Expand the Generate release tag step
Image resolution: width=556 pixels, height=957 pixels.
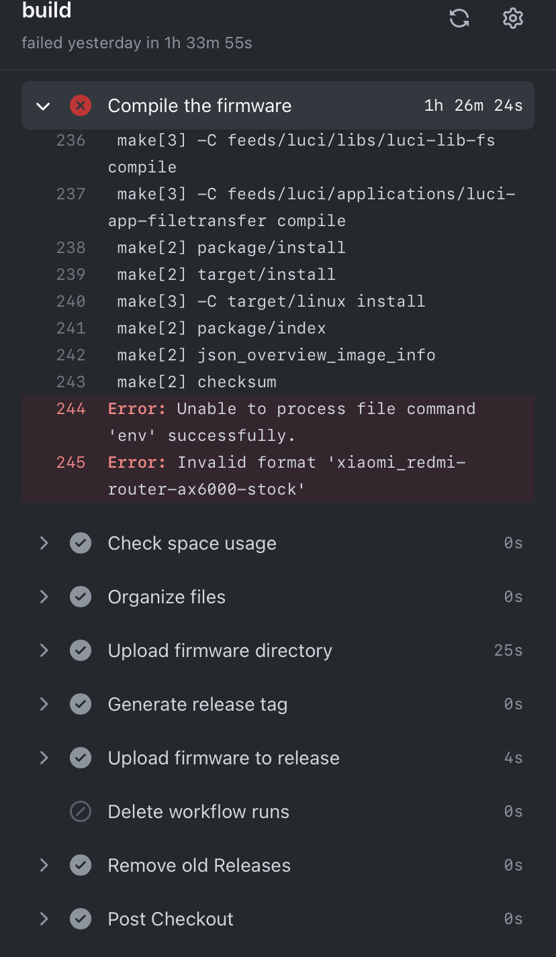[x=43, y=704]
